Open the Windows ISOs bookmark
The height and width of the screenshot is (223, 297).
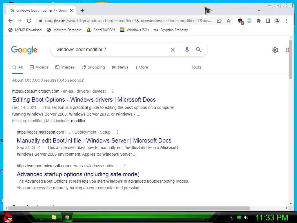(x=134, y=30)
